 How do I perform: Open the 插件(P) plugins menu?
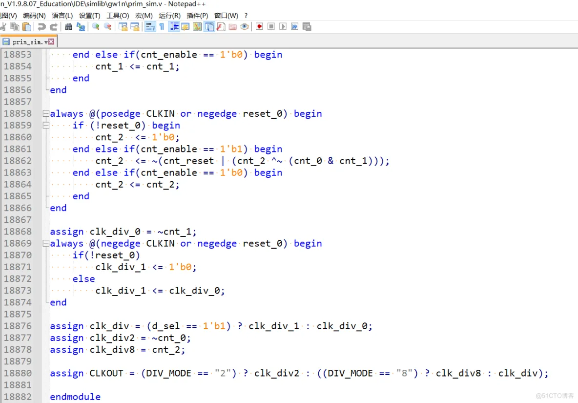197,16
